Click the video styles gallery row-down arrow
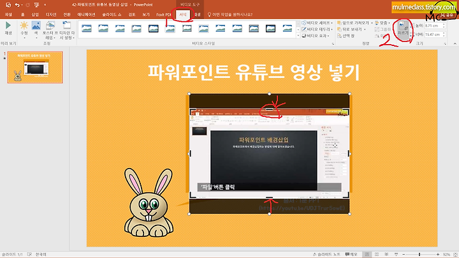This screenshot has height=258, width=459. tap(298, 29)
